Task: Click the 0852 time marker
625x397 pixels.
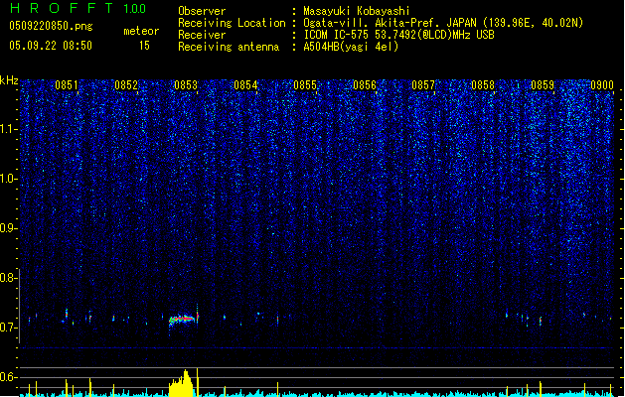Action: (126, 85)
